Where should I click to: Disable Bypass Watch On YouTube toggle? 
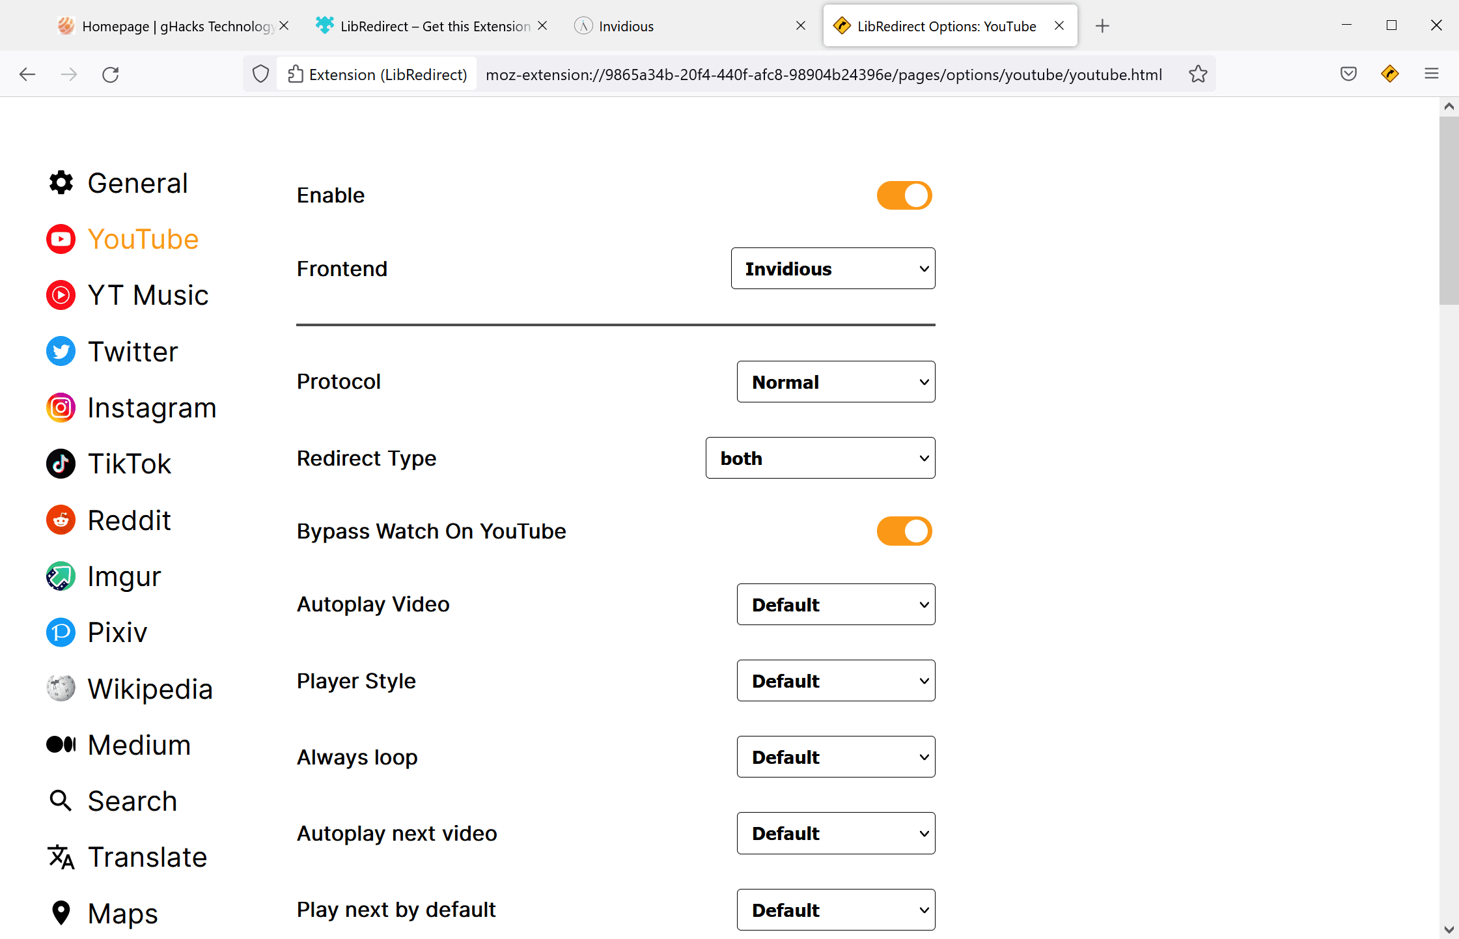point(905,531)
